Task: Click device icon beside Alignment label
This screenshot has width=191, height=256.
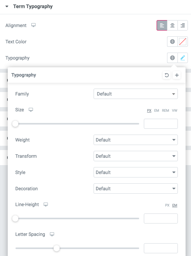Action: point(34,25)
